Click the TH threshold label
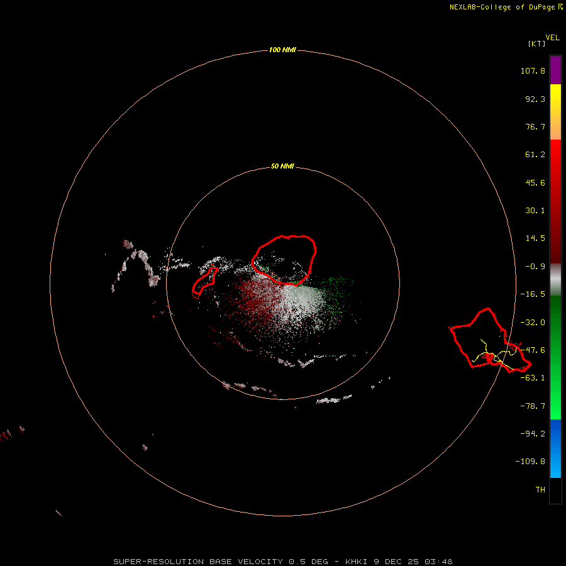This screenshot has width=566, height=566. 540,489
